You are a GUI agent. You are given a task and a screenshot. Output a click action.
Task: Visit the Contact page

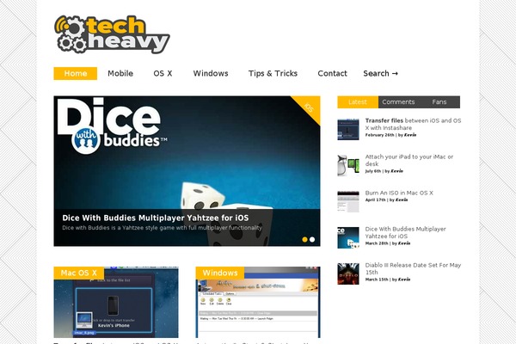[x=332, y=73]
